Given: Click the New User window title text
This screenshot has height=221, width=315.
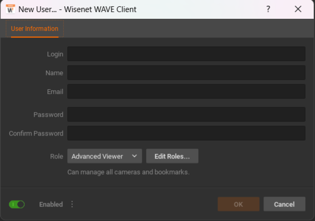Looking at the screenshot, I should click(x=77, y=9).
